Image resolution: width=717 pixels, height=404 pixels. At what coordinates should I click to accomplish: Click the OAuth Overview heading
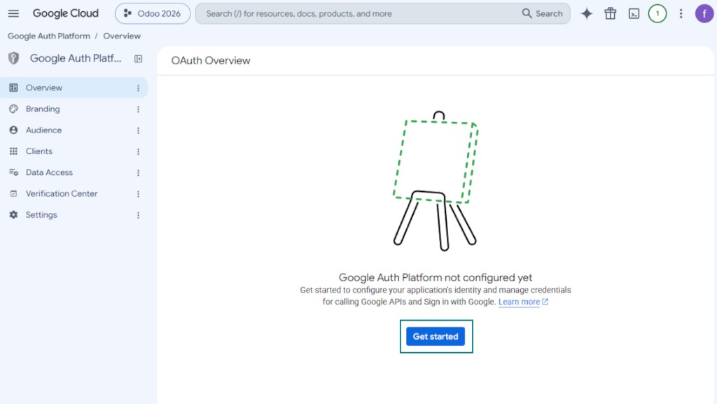pyautogui.click(x=211, y=61)
